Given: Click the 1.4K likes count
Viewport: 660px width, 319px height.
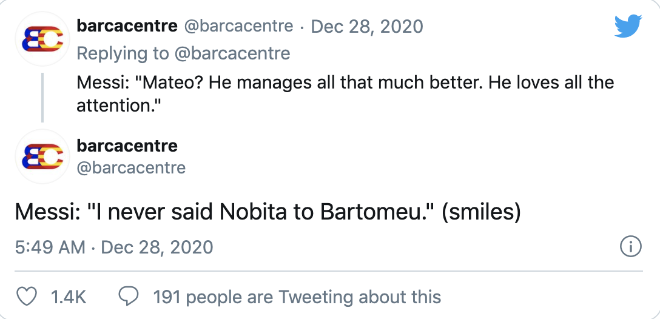Looking at the screenshot, I should tap(69, 297).
